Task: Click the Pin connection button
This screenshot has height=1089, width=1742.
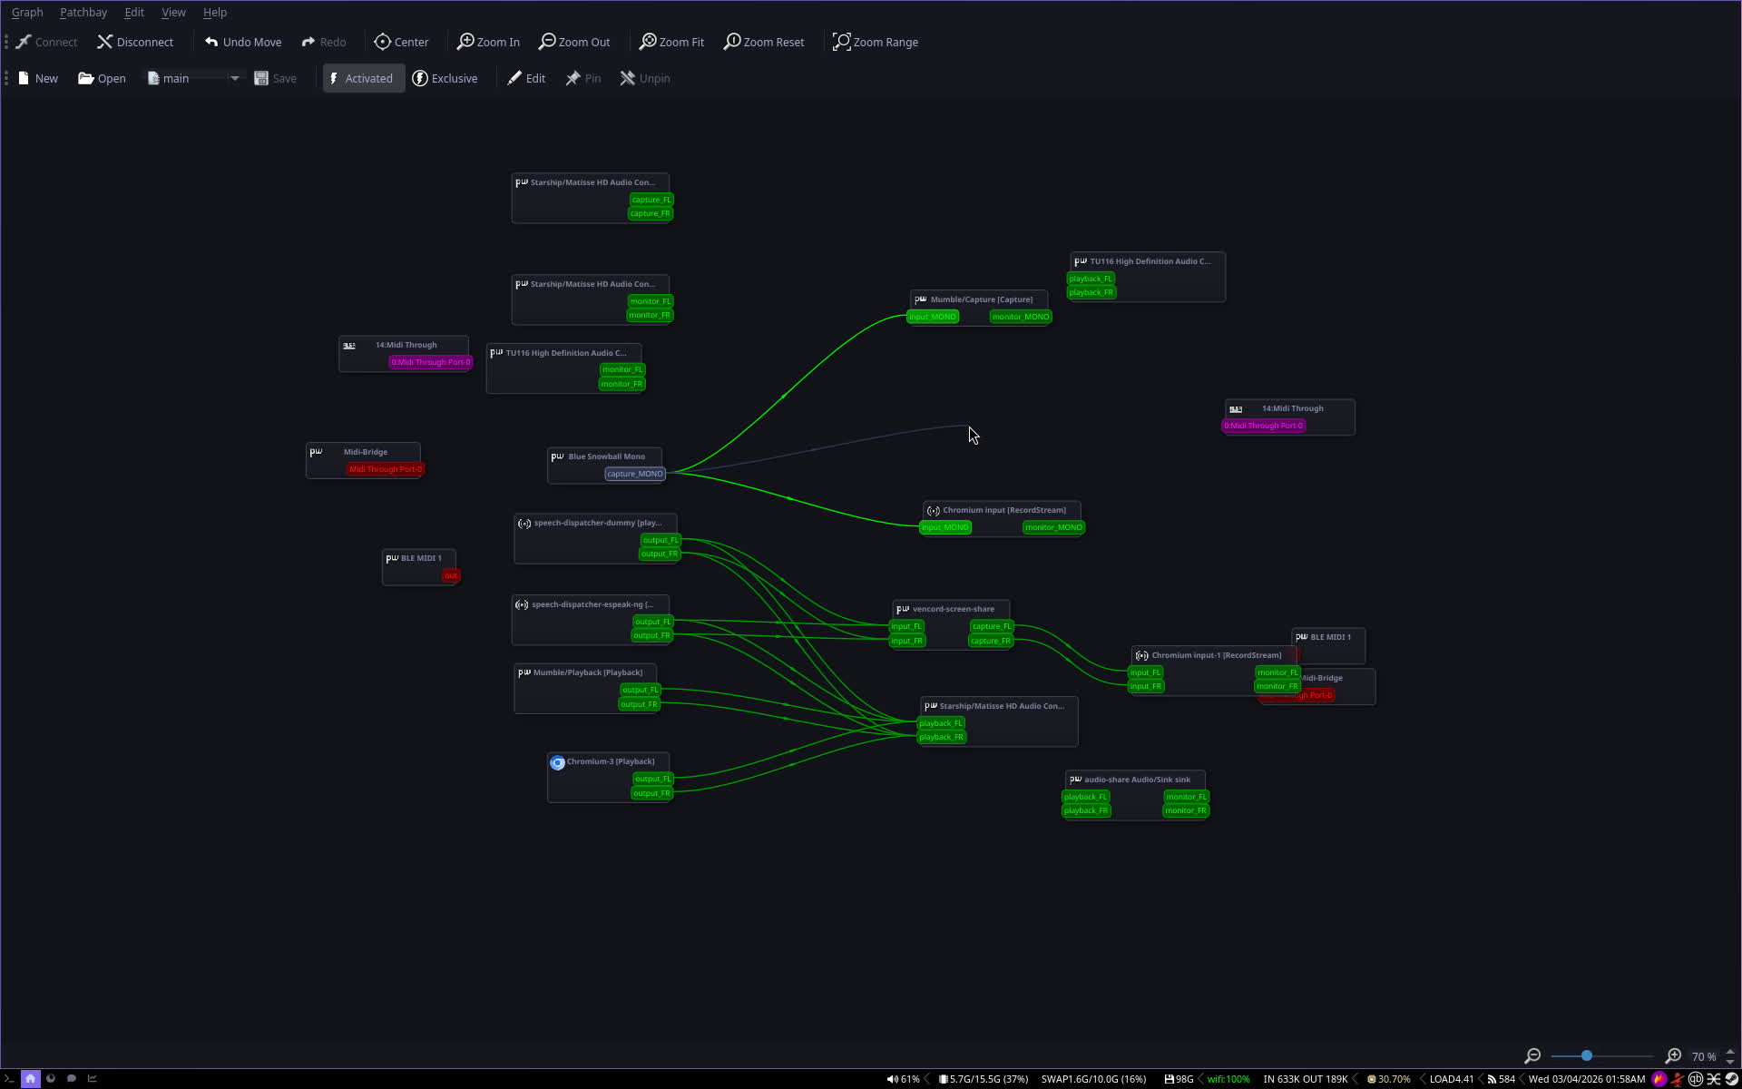Action: [583, 78]
